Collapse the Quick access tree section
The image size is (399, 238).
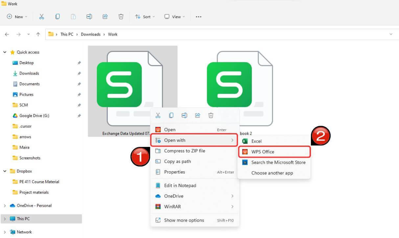[x=5, y=52]
